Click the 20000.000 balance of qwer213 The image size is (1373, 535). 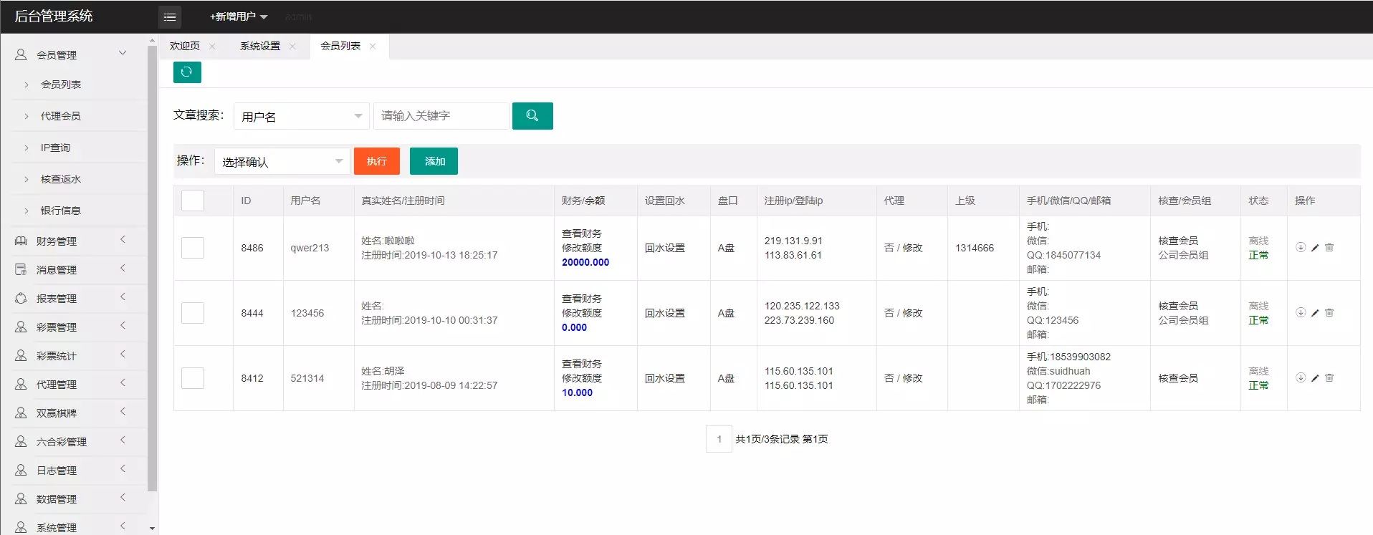pos(585,262)
